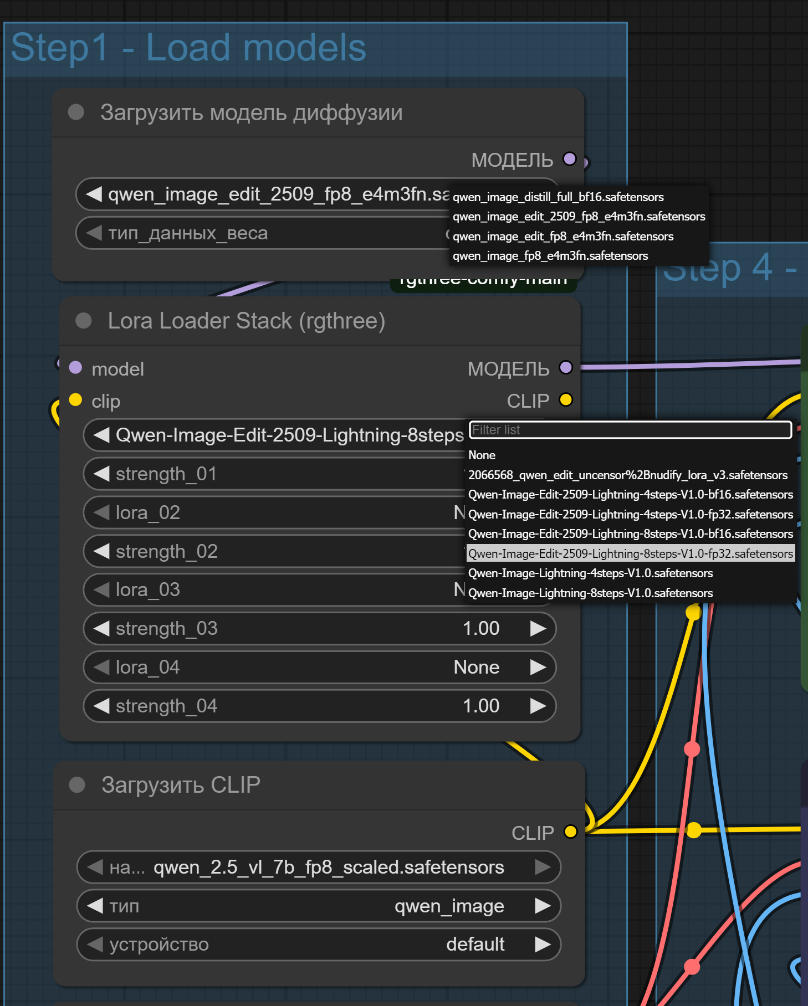The height and width of the screenshot is (1006, 808).
Task: Click the Загрузить модель диффузии node title
Action: point(252,112)
